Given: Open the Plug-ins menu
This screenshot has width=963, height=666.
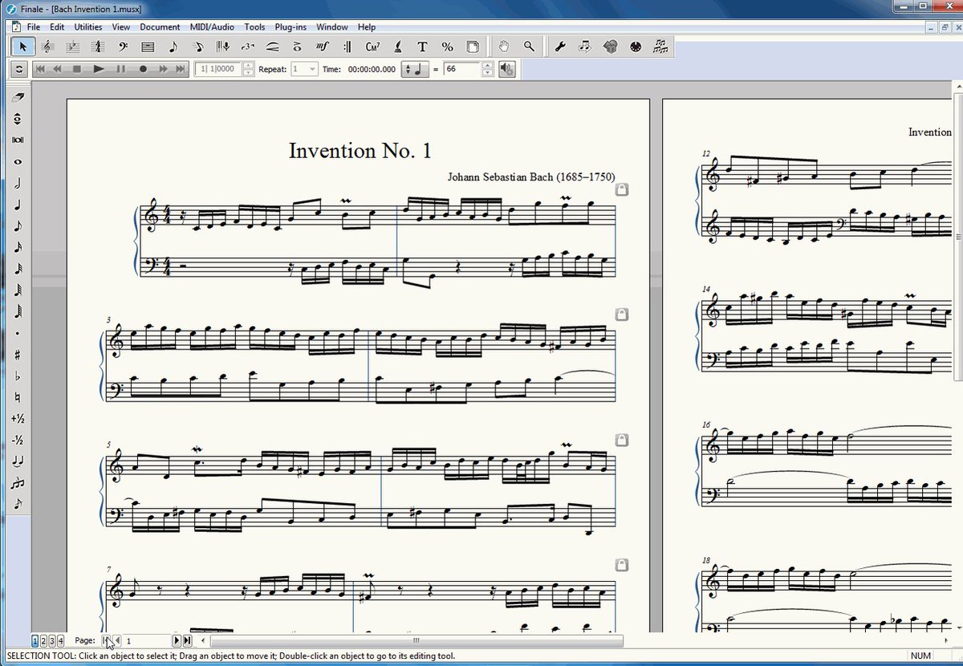Looking at the screenshot, I should (x=291, y=26).
